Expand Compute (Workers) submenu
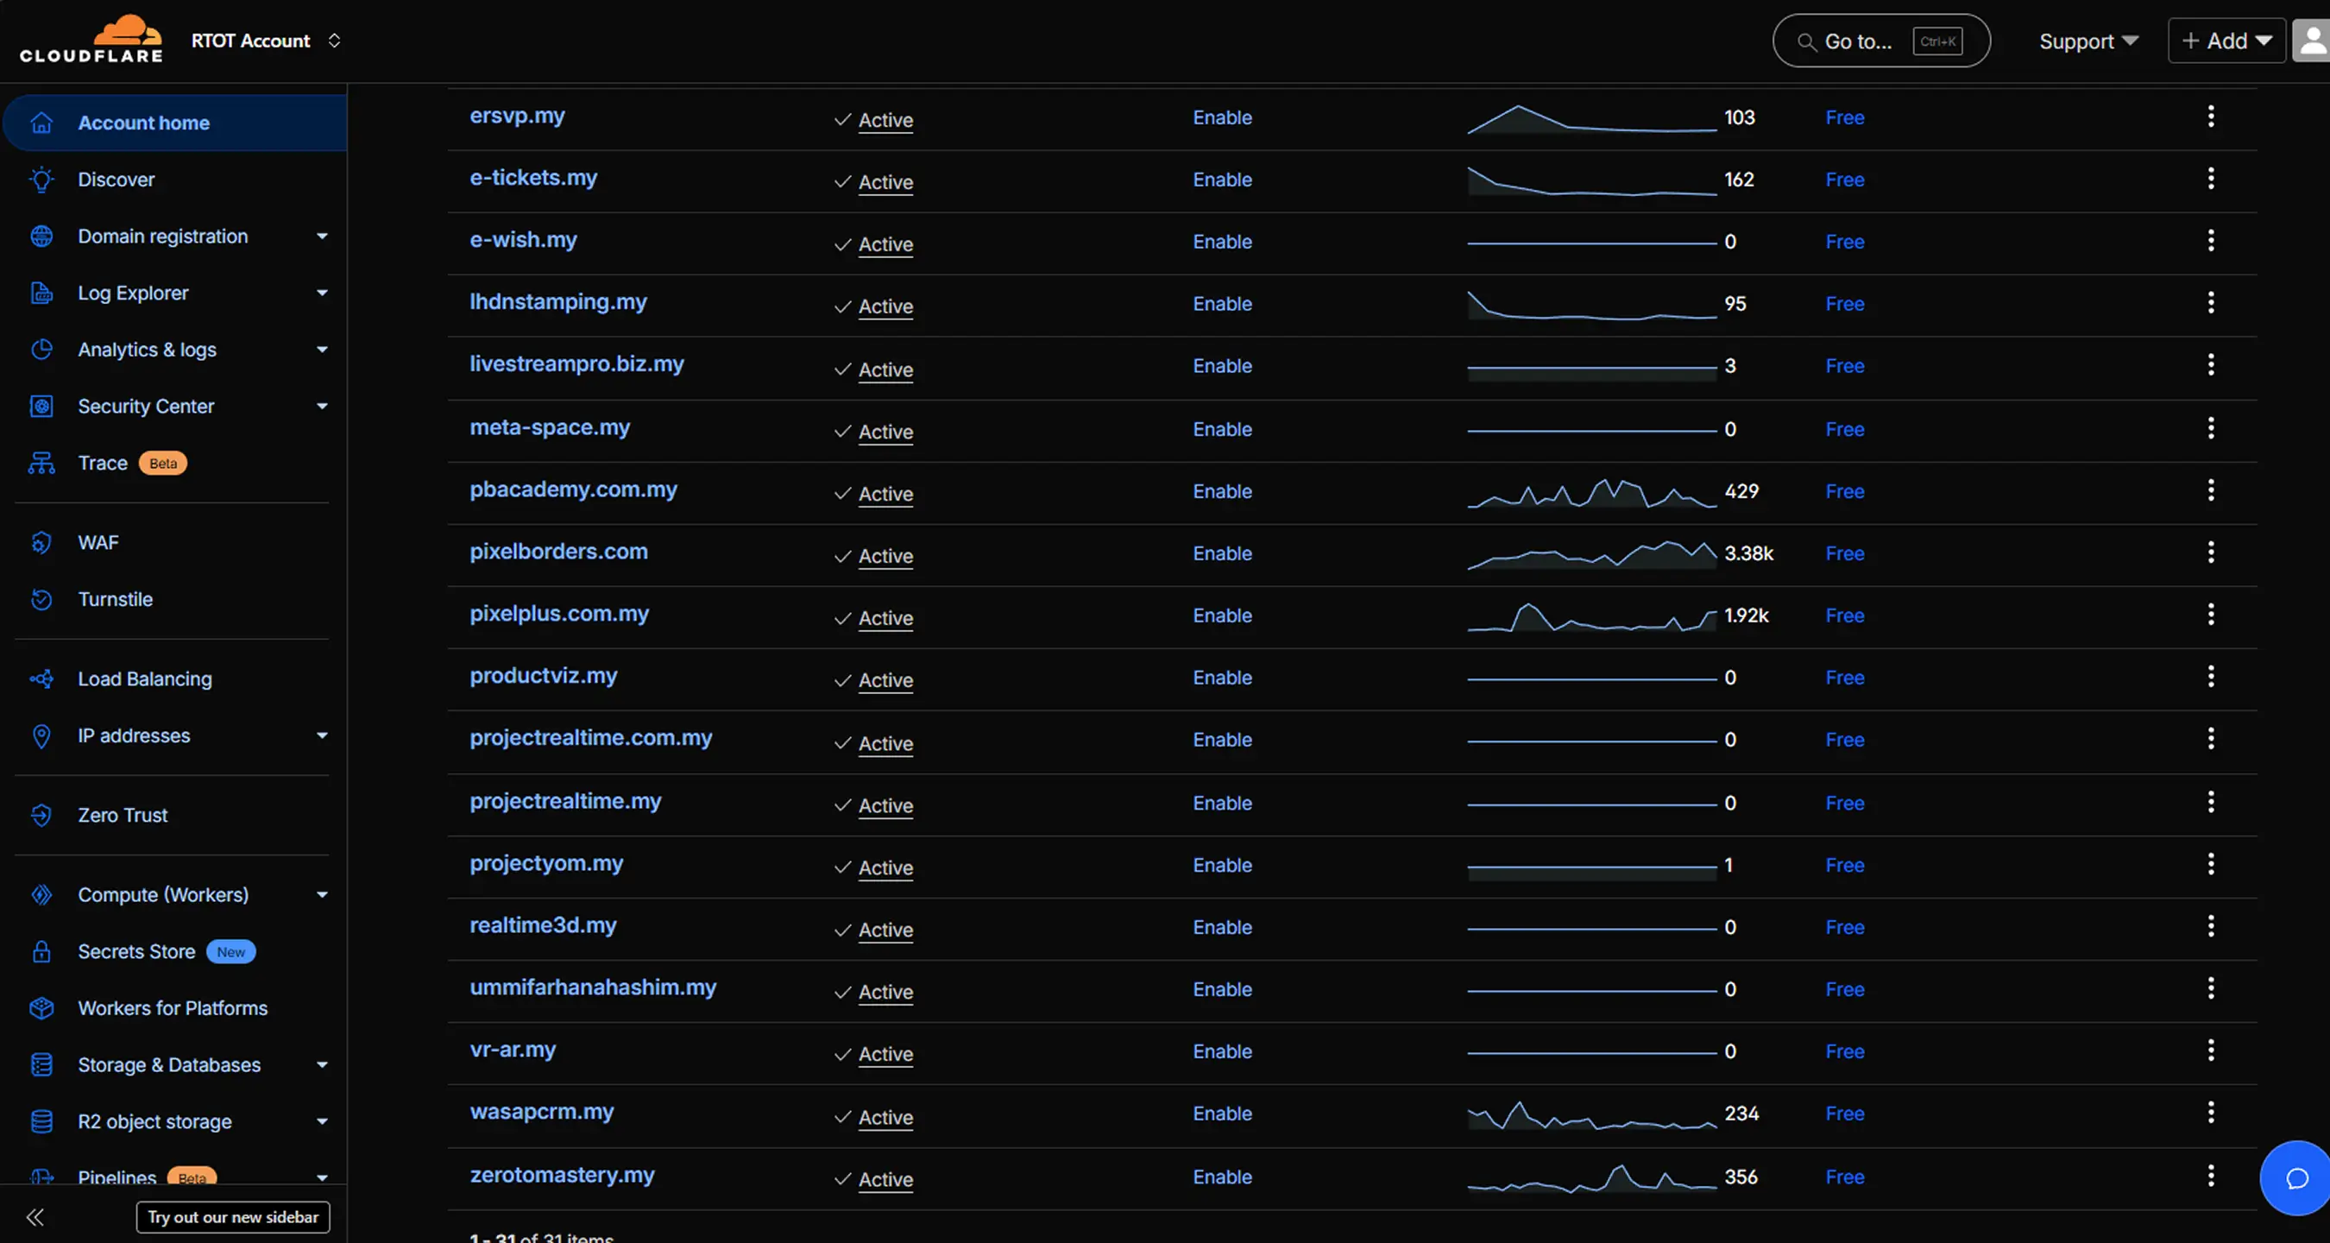Viewport: 2330px width, 1243px height. pyautogui.click(x=322, y=895)
